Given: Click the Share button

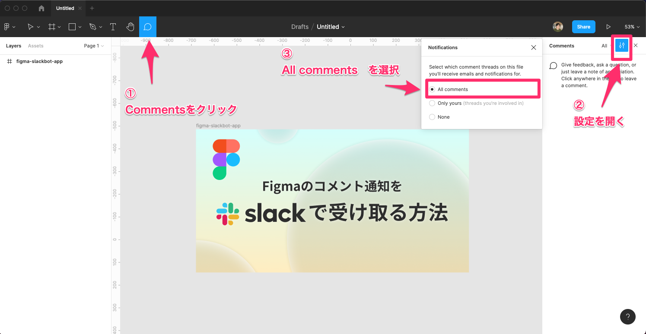Looking at the screenshot, I should (583, 26).
